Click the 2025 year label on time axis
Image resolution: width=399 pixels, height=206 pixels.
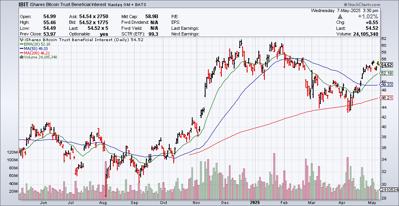254,204
